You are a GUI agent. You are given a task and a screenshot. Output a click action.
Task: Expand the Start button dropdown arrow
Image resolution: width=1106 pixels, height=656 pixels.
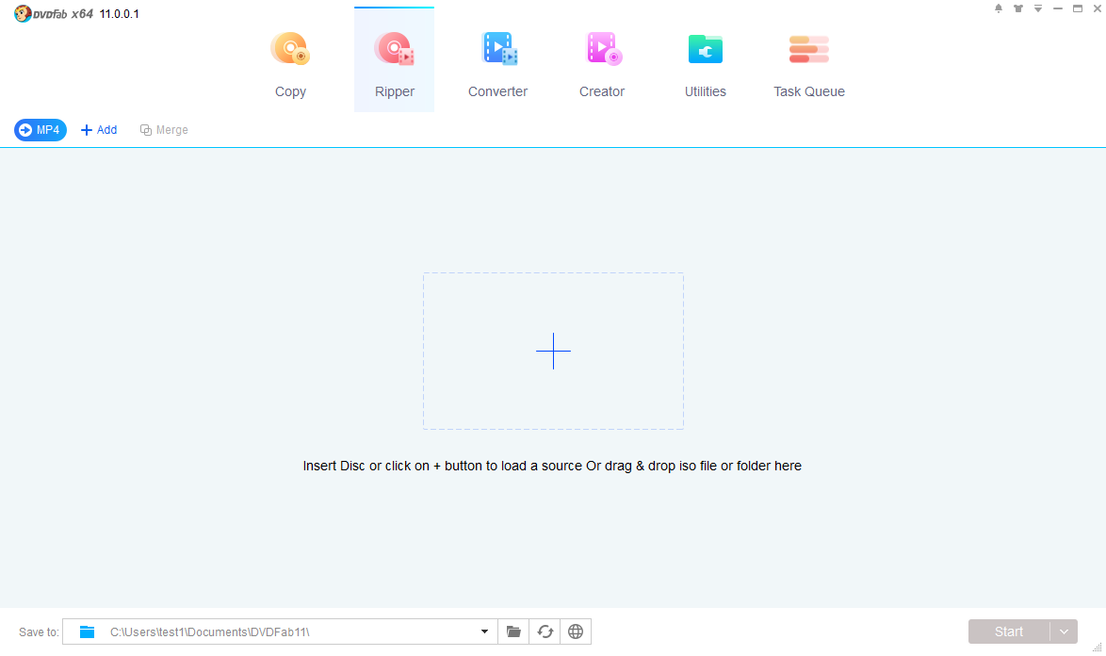click(1064, 631)
